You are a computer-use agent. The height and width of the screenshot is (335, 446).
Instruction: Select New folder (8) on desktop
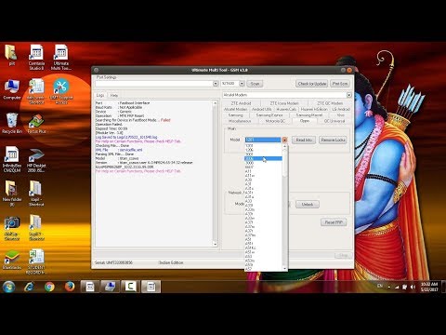tap(12, 193)
